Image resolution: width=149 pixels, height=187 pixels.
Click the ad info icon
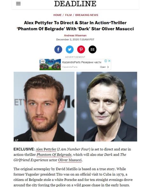[x=106, y=61]
